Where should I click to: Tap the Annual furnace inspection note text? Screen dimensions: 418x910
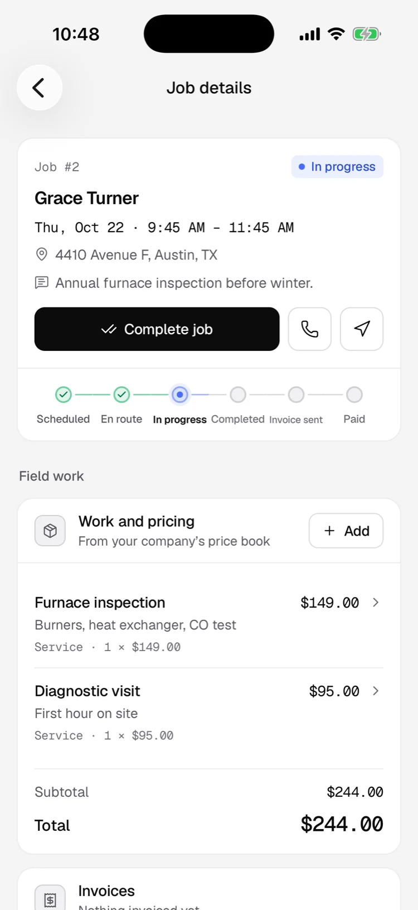click(184, 283)
